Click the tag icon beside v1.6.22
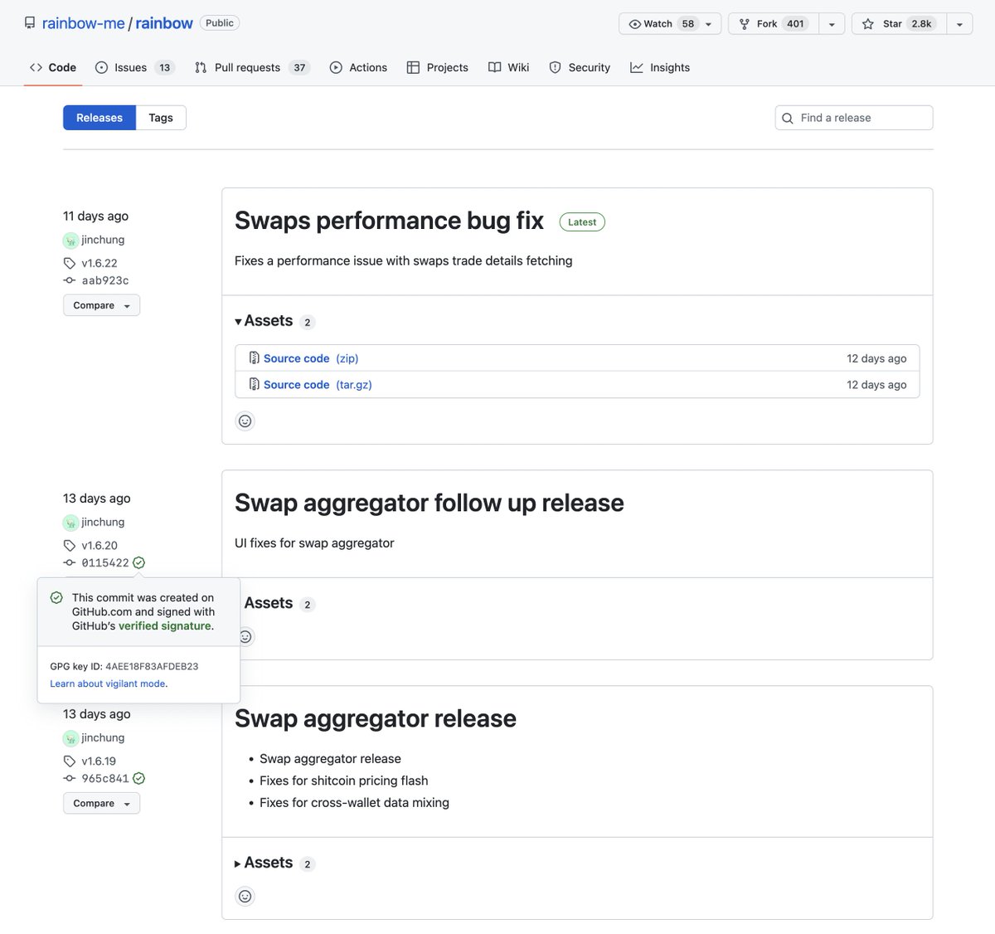 (x=70, y=263)
